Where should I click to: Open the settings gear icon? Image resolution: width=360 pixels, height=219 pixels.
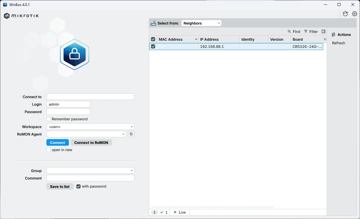355,14
